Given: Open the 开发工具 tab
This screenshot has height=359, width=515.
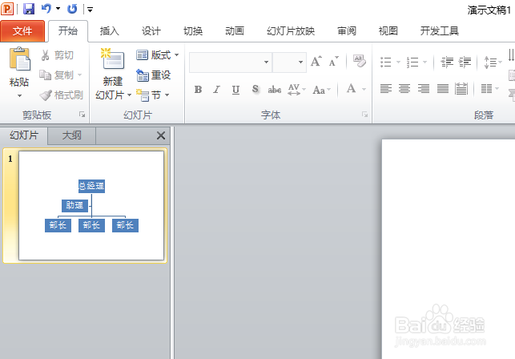Looking at the screenshot, I should point(440,31).
